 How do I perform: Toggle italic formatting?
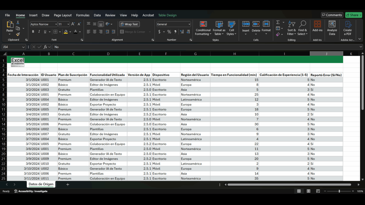39,31
